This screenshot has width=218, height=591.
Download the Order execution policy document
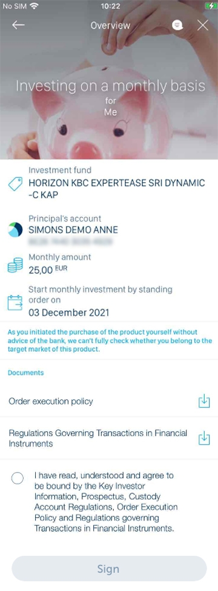coord(203,402)
